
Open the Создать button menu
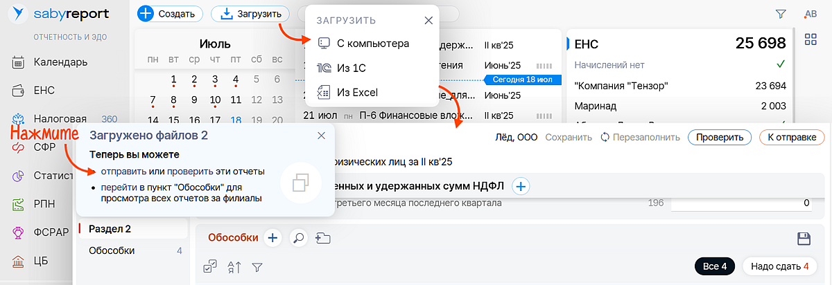click(x=170, y=14)
